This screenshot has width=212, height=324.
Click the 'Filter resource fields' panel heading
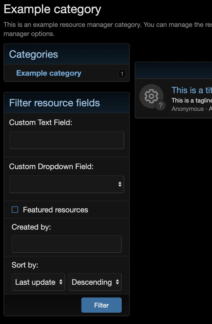pos(55,103)
